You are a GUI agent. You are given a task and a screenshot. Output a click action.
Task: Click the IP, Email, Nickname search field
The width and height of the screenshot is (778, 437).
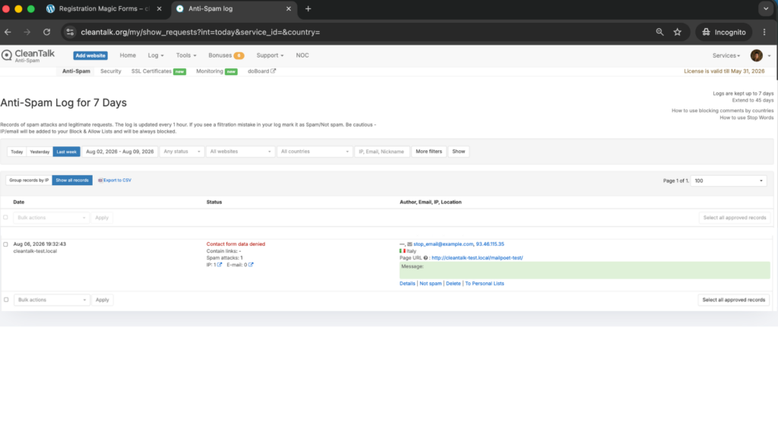click(382, 152)
